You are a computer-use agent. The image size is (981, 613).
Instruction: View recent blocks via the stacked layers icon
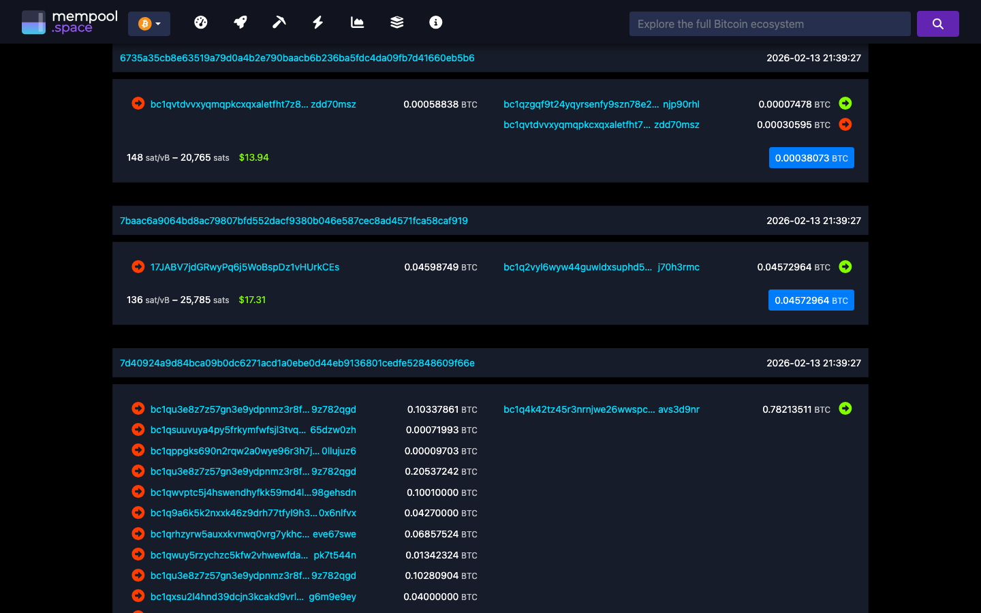click(396, 22)
